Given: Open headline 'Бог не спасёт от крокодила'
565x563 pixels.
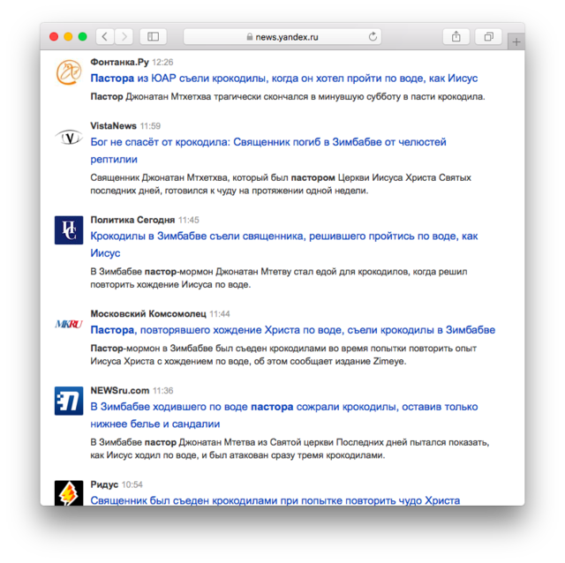Looking at the screenshot, I should coord(268,142).
